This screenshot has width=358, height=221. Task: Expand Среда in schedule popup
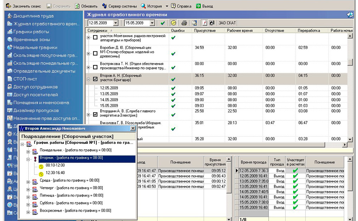click(28, 182)
